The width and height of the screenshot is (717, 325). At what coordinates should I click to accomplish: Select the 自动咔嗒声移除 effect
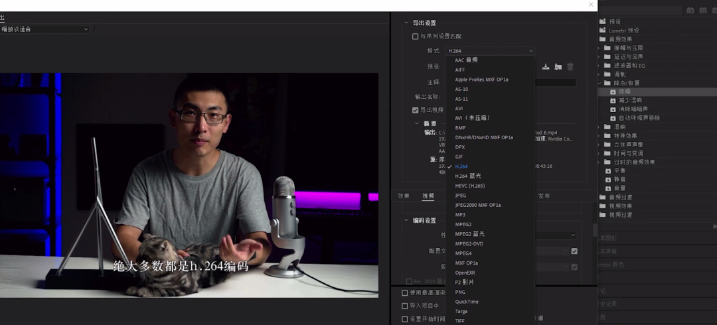[639, 117]
